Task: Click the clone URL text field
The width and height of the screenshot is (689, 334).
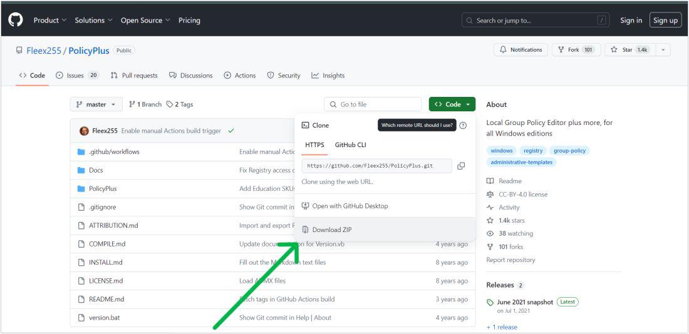Action: point(377,166)
